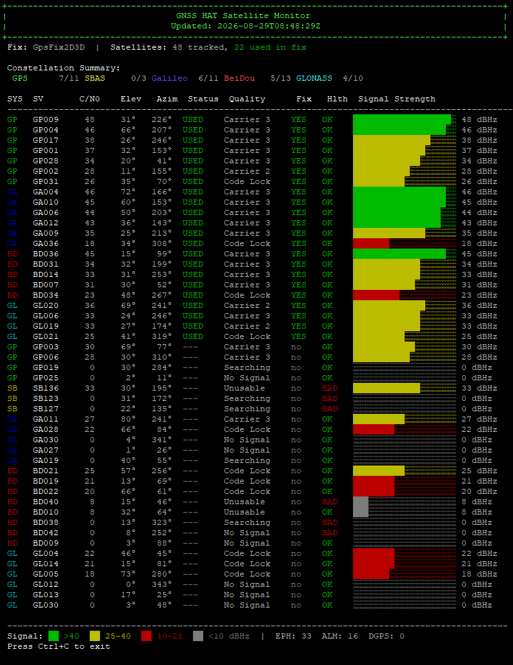Click the OK health in BD010 row
The width and height of the screenshot is (513, 665).
(x=327, y=512)
